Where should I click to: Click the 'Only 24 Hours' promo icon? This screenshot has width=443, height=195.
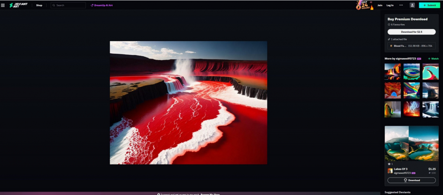pos(364,5)
